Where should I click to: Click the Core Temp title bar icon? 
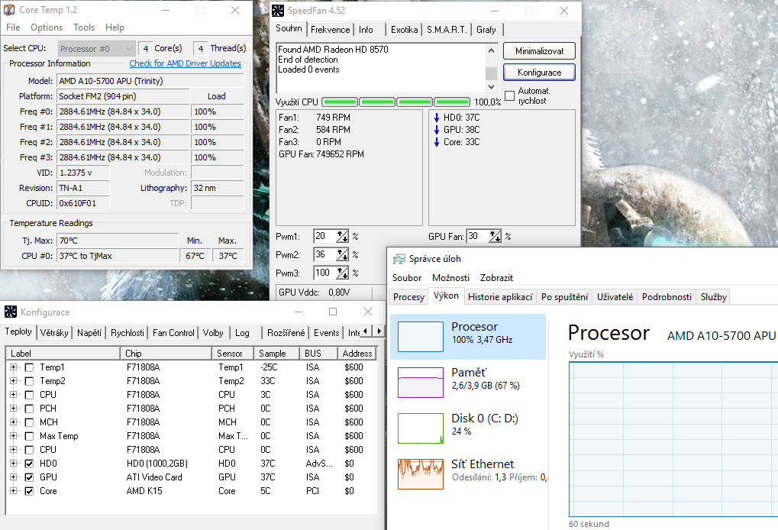click(9, 10)
